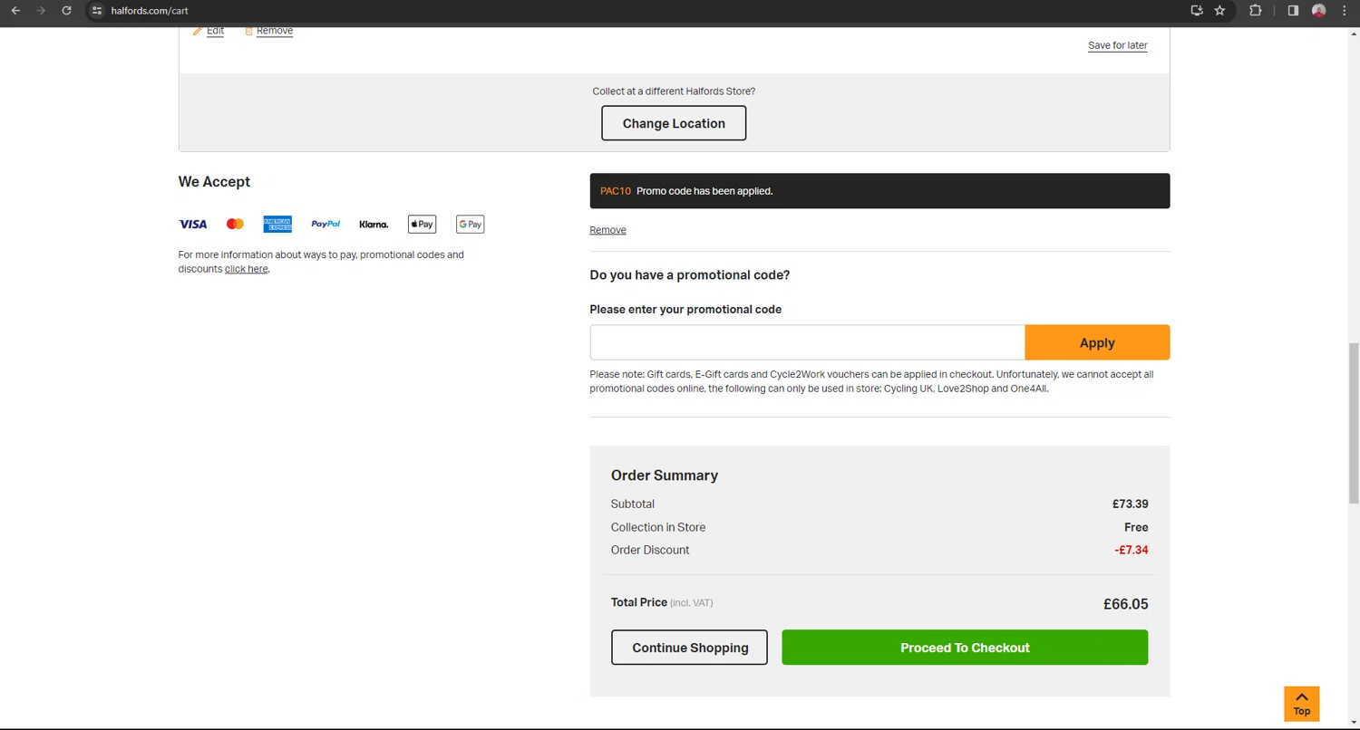Click the browser forward arrow
Viewport: 1360px width, 730px height.
[x=41, y=11]
